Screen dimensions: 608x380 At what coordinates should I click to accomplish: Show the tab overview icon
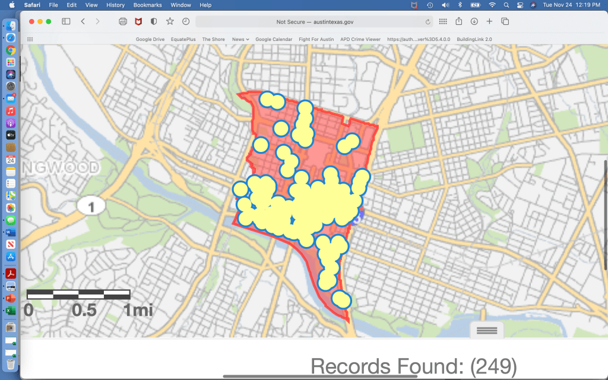(505, 21)
